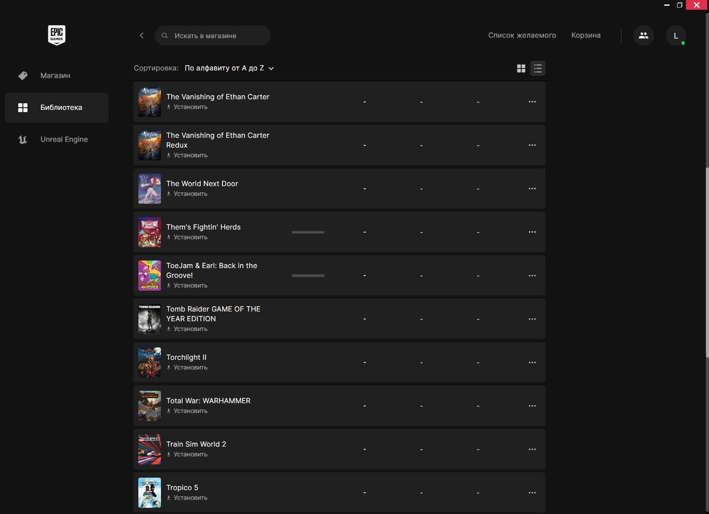Click the Tropico 5 title text
709x514 pixels.
pos(182,487)
